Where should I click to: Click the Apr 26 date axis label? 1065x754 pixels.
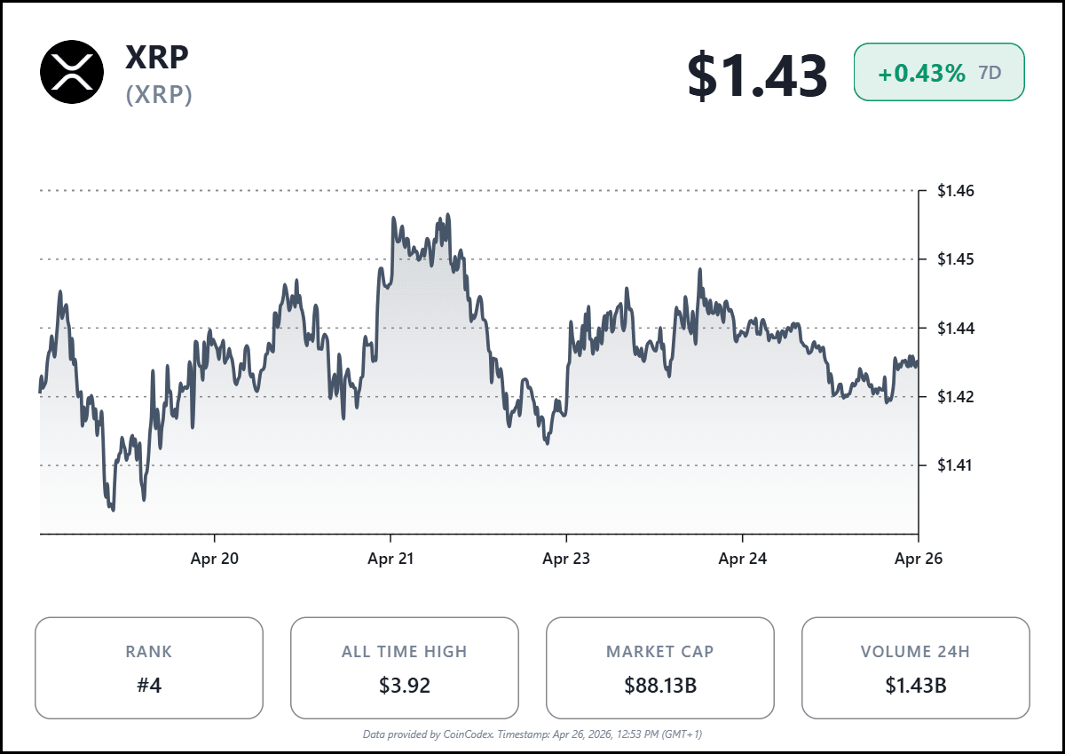(918, 559)
